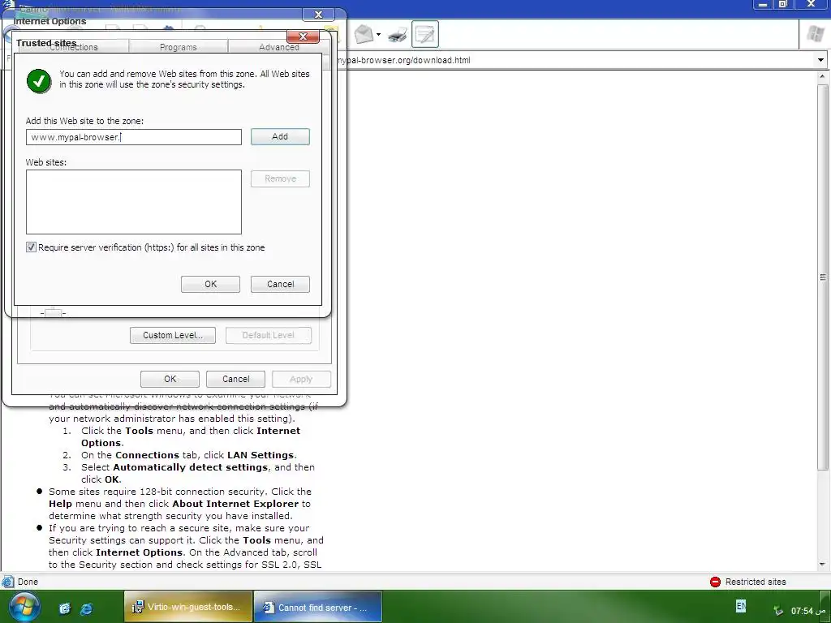Click the green checkmark trusted zone icon
The height and width of the screenshot is (623, 831).
[x=39, y=81]
